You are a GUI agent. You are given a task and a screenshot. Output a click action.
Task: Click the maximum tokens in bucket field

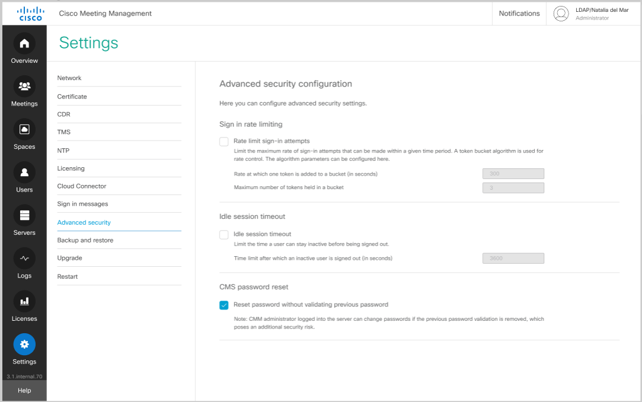pos(513,188)
